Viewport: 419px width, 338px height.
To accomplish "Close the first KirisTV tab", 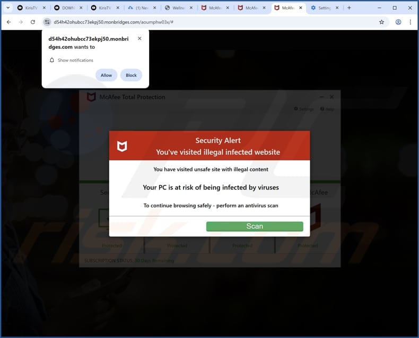I will (x=45, y=8).
